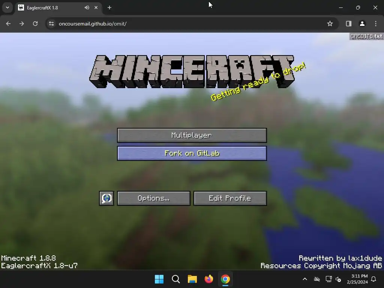Click the Rewritten by lax1dude text

tap(340, 258)
